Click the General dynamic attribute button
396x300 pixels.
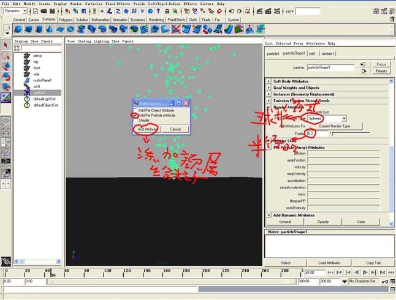pyautogui.click(x=285, y=222)
